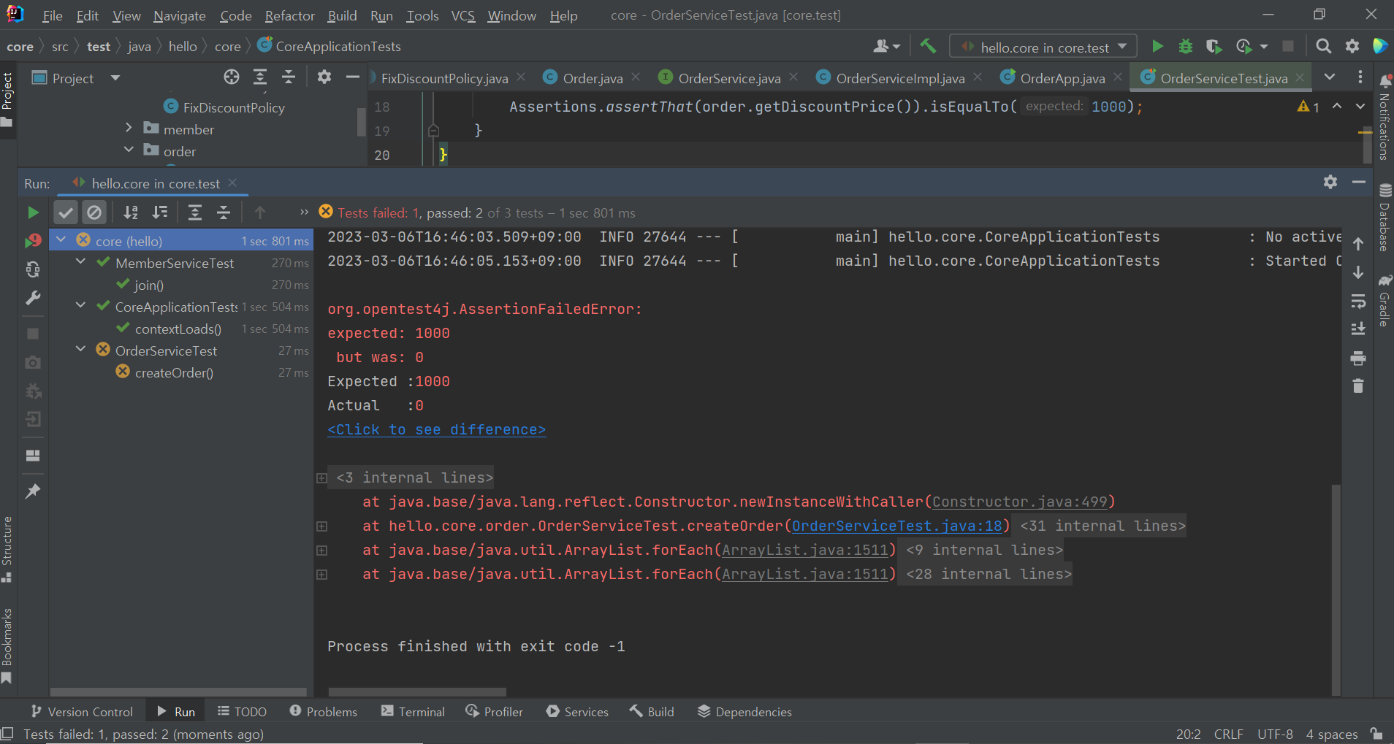
Task: Open the Terminal tool window tab
Action: point(413,712)
